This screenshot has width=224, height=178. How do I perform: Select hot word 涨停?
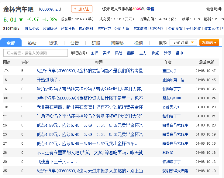click(x=167, y=53)
